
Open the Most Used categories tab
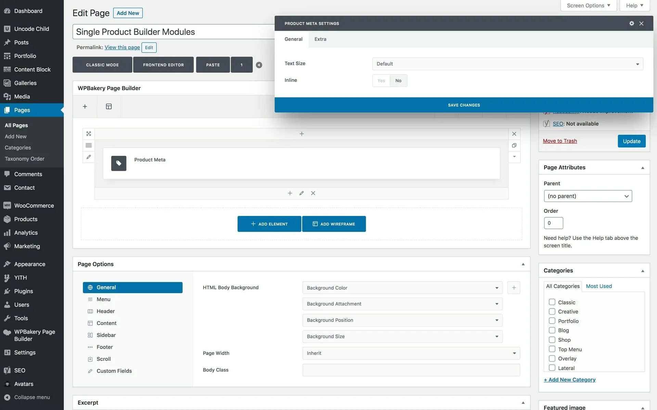tap(598, 286)
